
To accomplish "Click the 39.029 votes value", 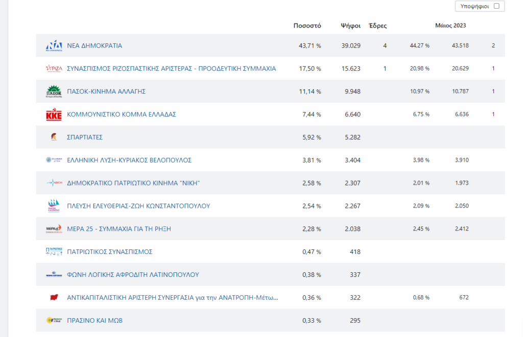I will click(351, 45).
